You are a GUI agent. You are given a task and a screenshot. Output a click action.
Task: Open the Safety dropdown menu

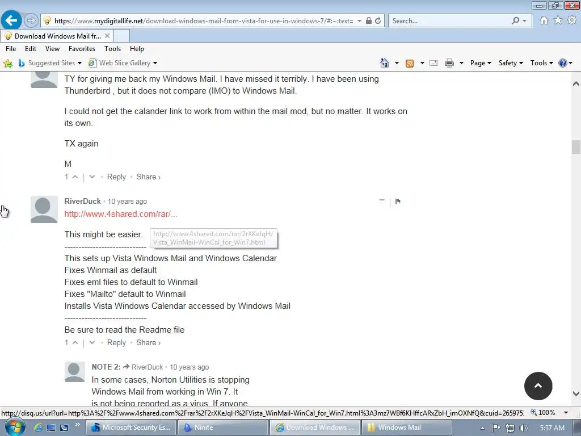click(x=511, y=63)
